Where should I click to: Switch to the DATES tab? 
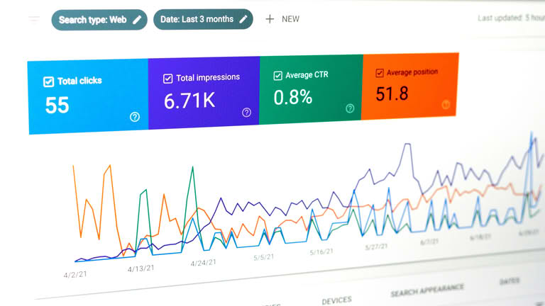point(510,281)
